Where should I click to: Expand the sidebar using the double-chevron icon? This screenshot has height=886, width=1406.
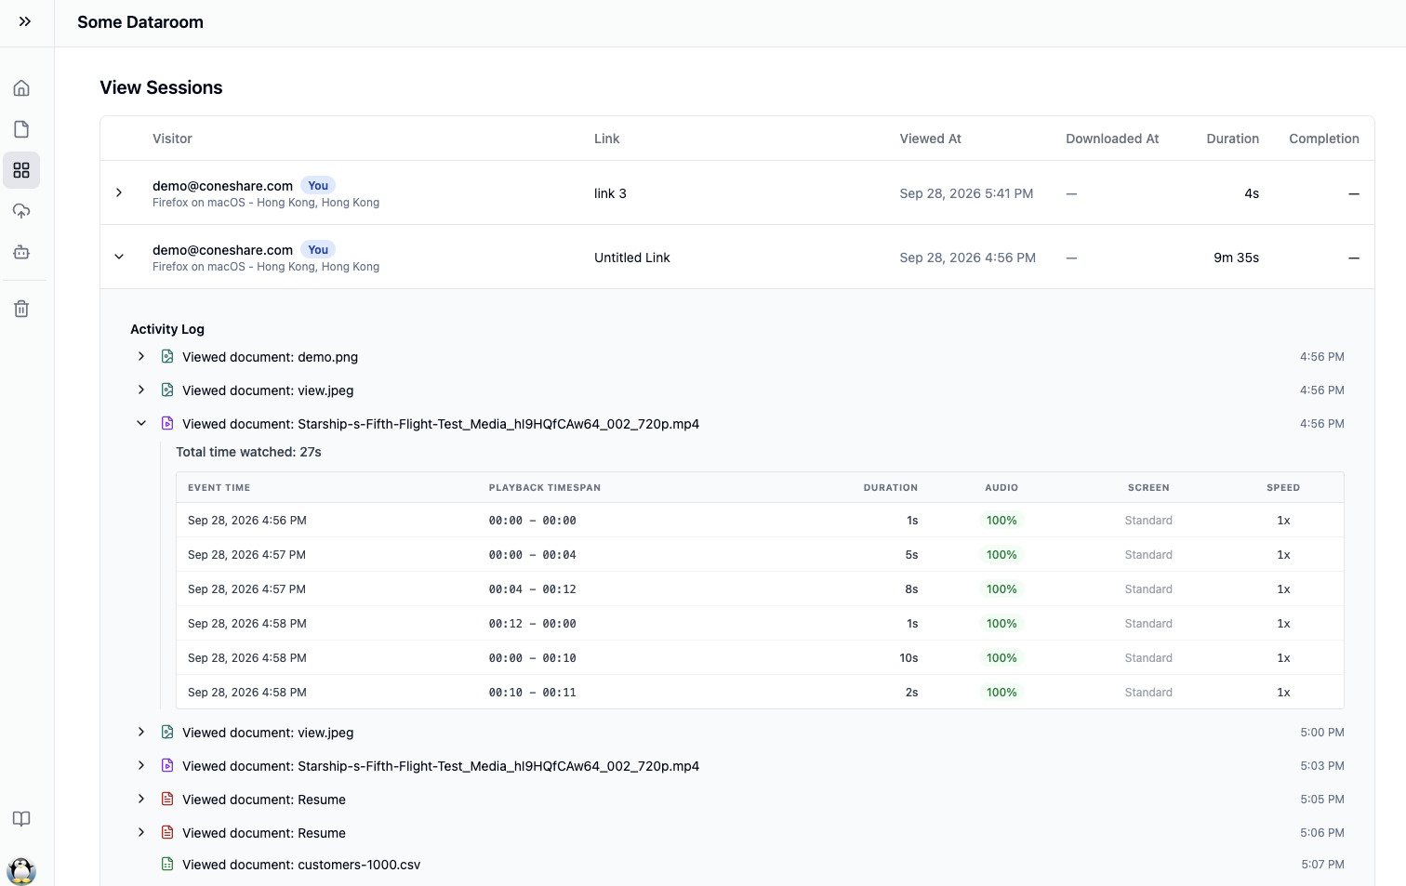click(25, 21)
